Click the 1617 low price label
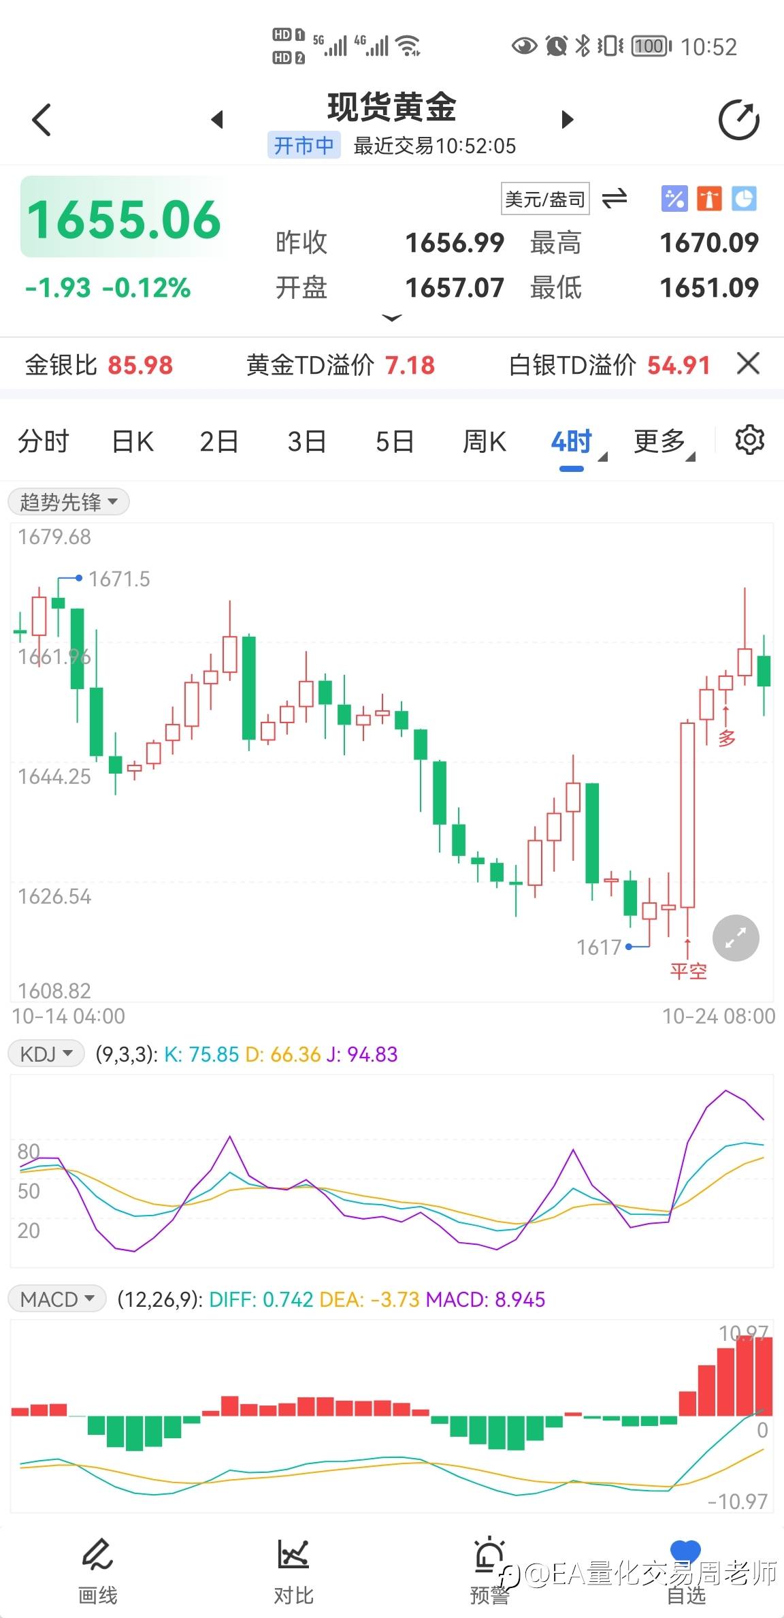Viewport: 784px width, 1618px height. click(x=599, y=947)
